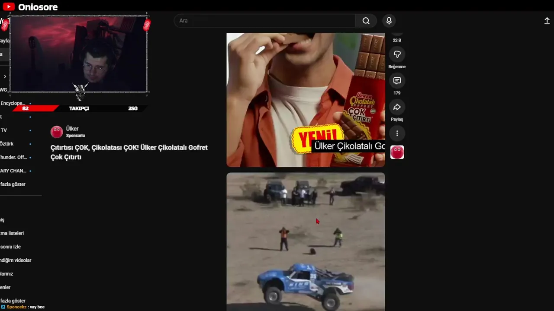Viewport: 554px width, 311px height.
Task: Expand the sidebar chevron arrow
Action: tap(5, 76)
